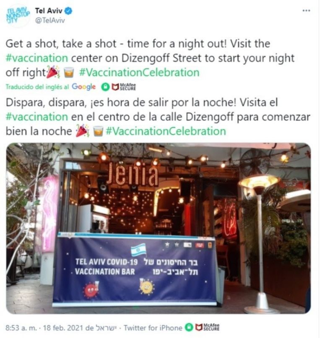Click the McAfee Secure badge in the footer
The width and height of the screenshot is (322, 338).
click(x=207, y=327)
